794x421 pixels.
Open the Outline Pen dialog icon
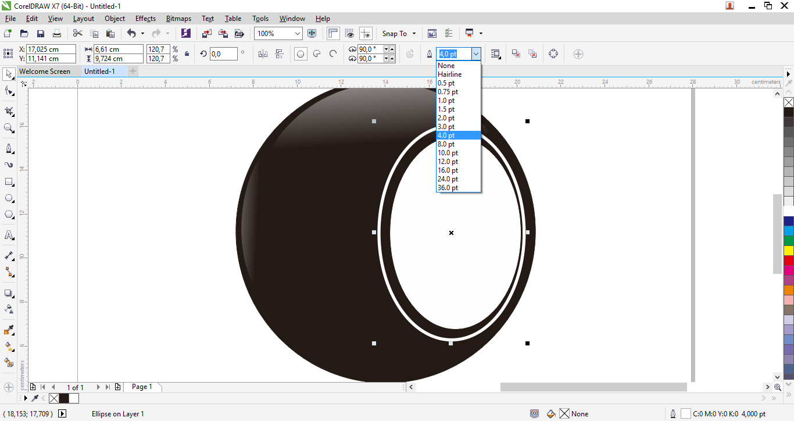(x=429, y=53)
